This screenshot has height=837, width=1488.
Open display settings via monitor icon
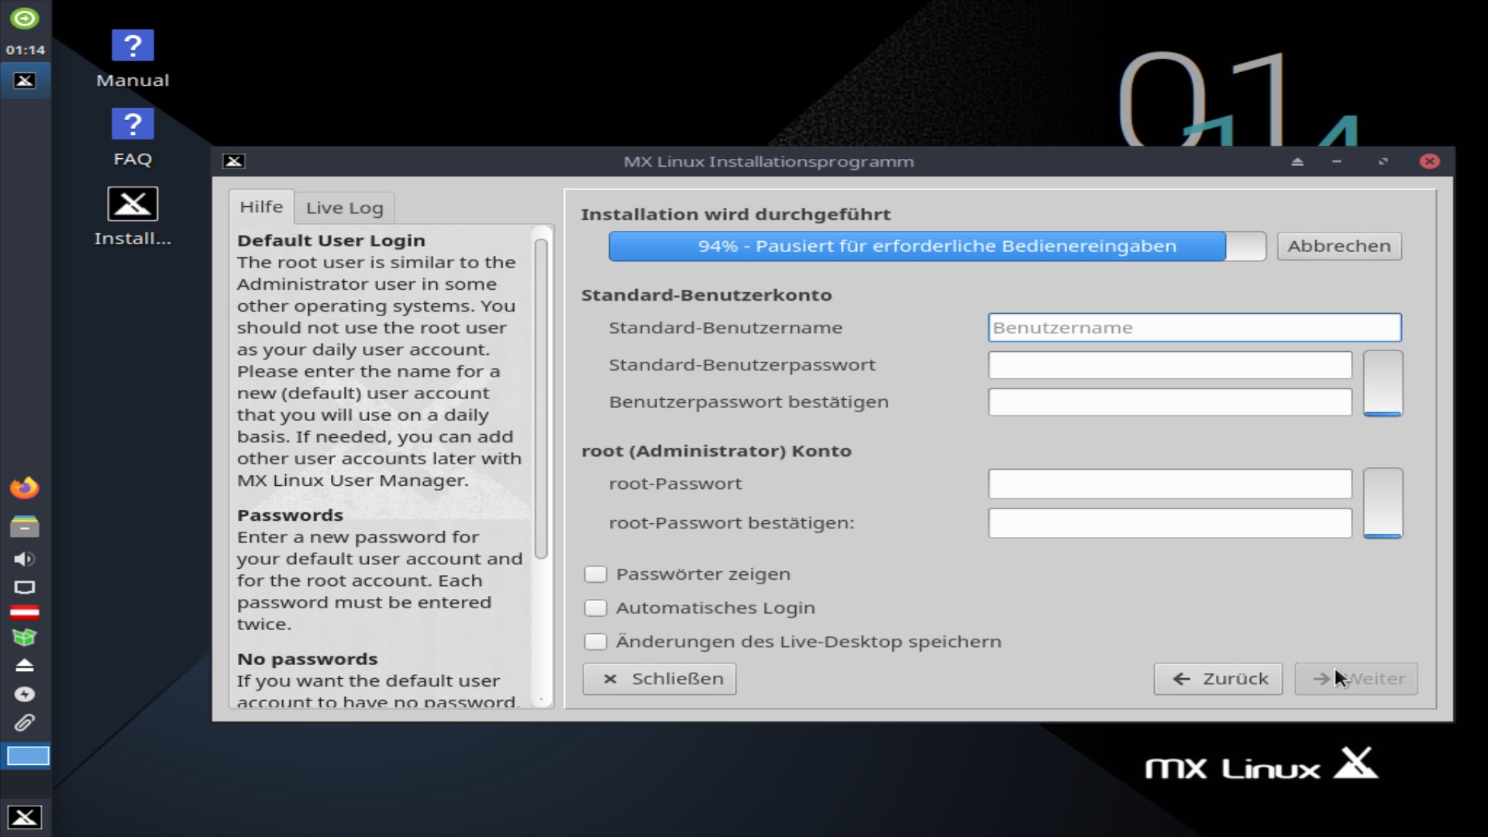tap(25, 588)
